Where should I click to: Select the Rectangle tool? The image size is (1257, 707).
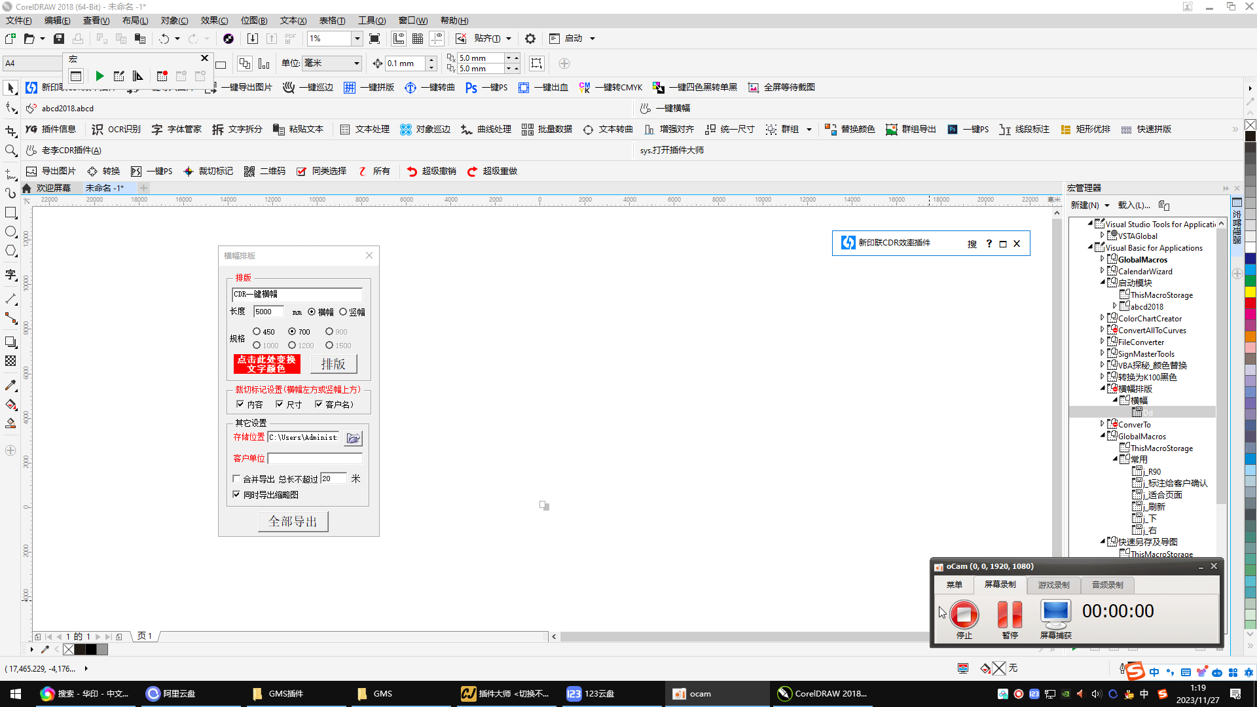[x=10, y=213]
